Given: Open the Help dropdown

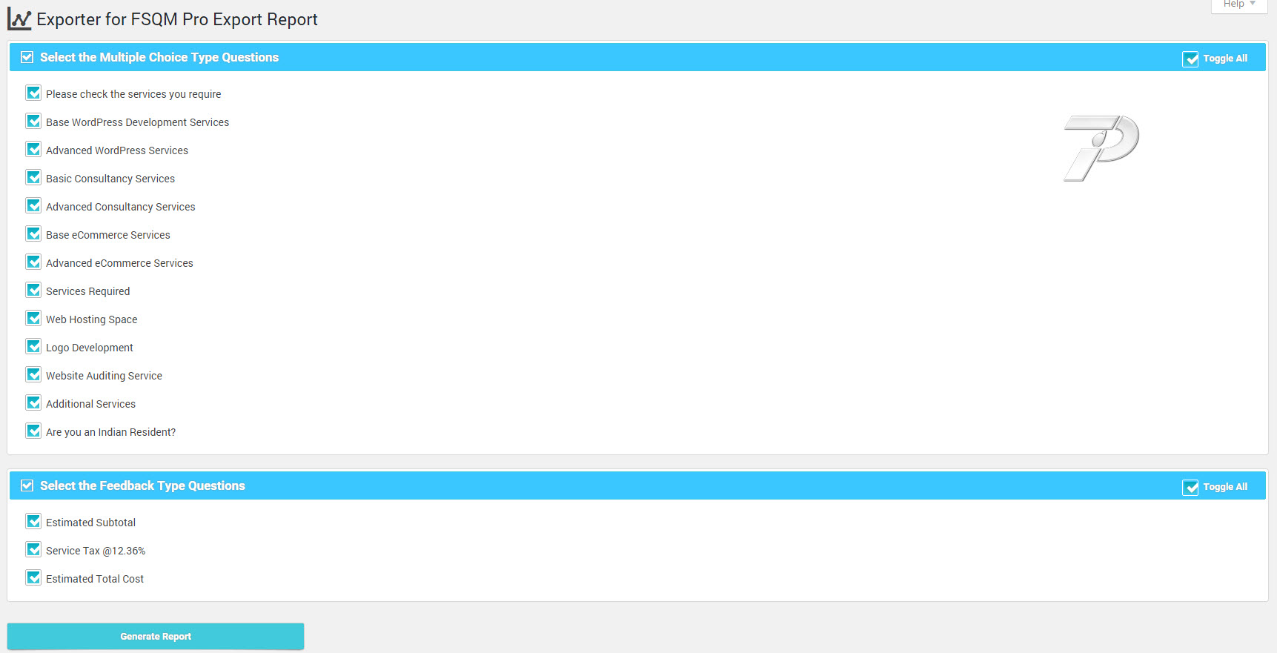Looking at the screenshot, I should pos(1239,4).
